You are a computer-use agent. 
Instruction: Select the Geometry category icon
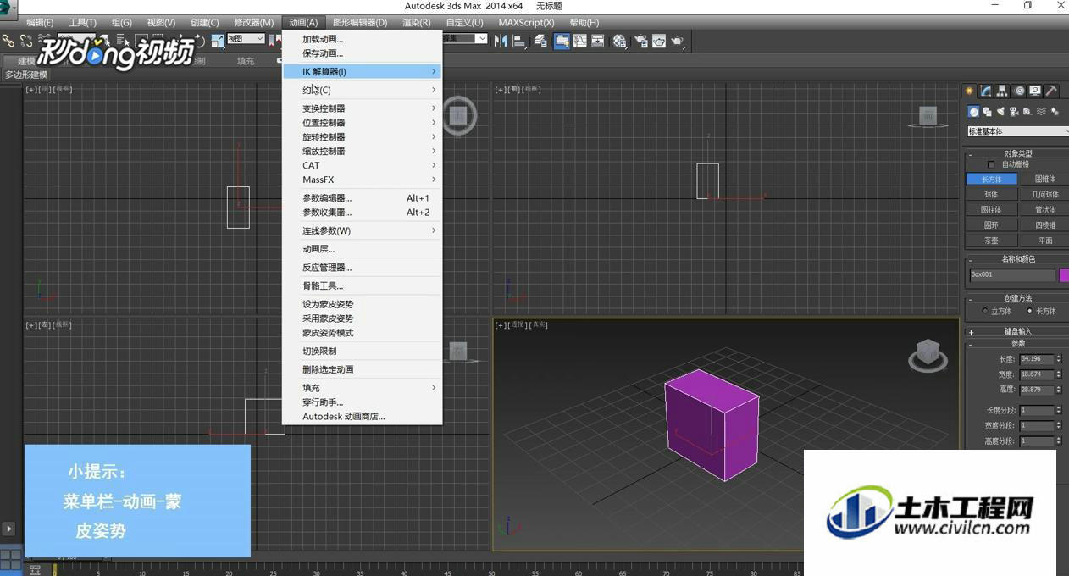973,112
